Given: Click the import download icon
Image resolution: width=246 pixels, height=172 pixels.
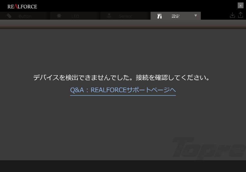Looking at the screenshot, I should 232,15.
